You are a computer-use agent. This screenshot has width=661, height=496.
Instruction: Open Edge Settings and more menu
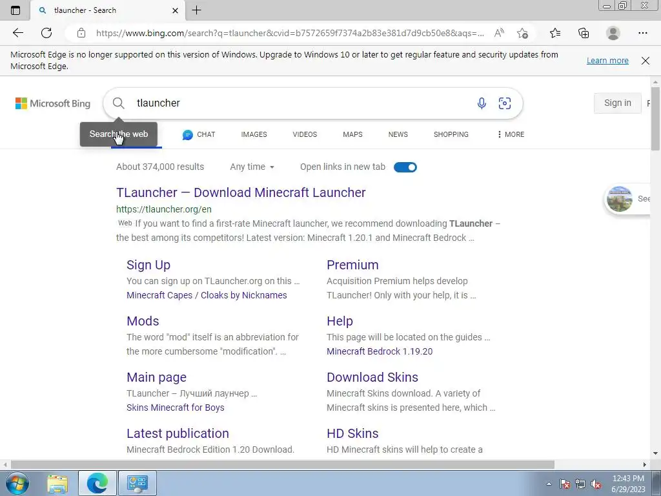(642, 33)
